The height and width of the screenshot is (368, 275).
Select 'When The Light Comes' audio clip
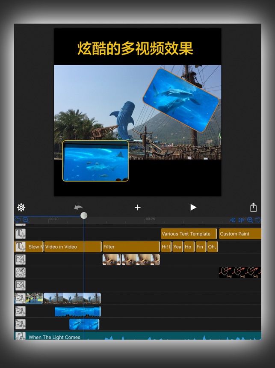coord(54,337)
